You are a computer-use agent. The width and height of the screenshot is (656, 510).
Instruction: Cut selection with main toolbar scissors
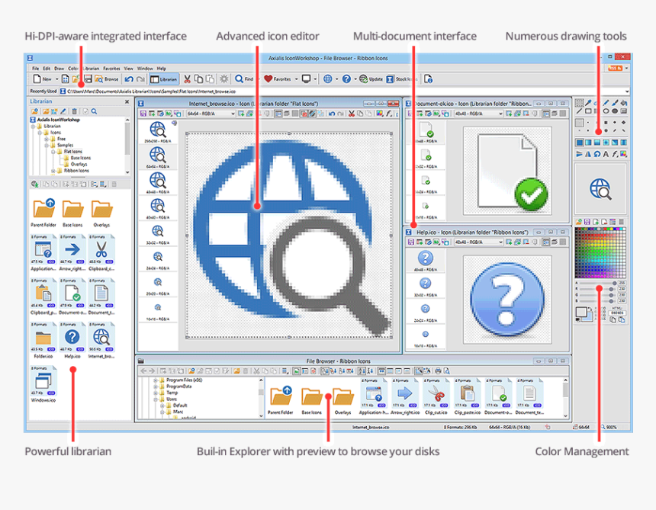[x=187, y=79]
